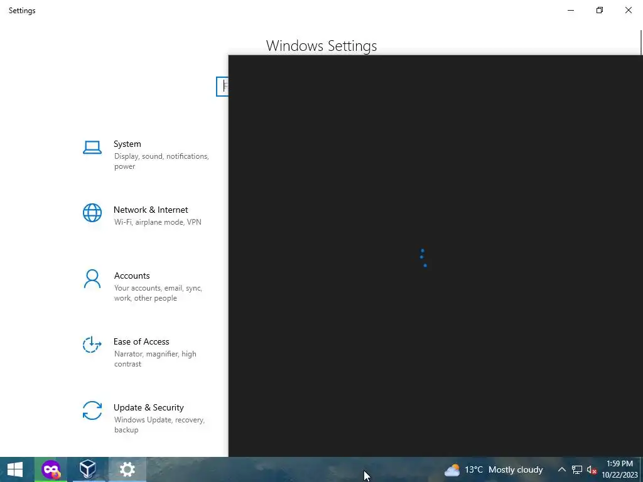The image size is (643, 482).
Task: Click the Network & Internet label
Action: (x=151, y=210)
